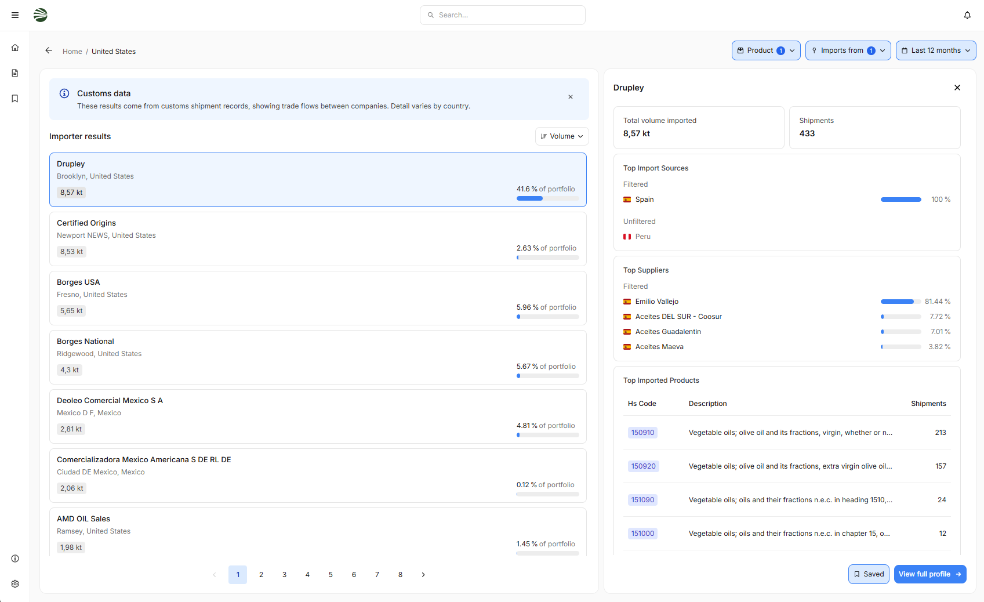
Task: Select the Borges USA importer
Action: [x=318, y=298]
